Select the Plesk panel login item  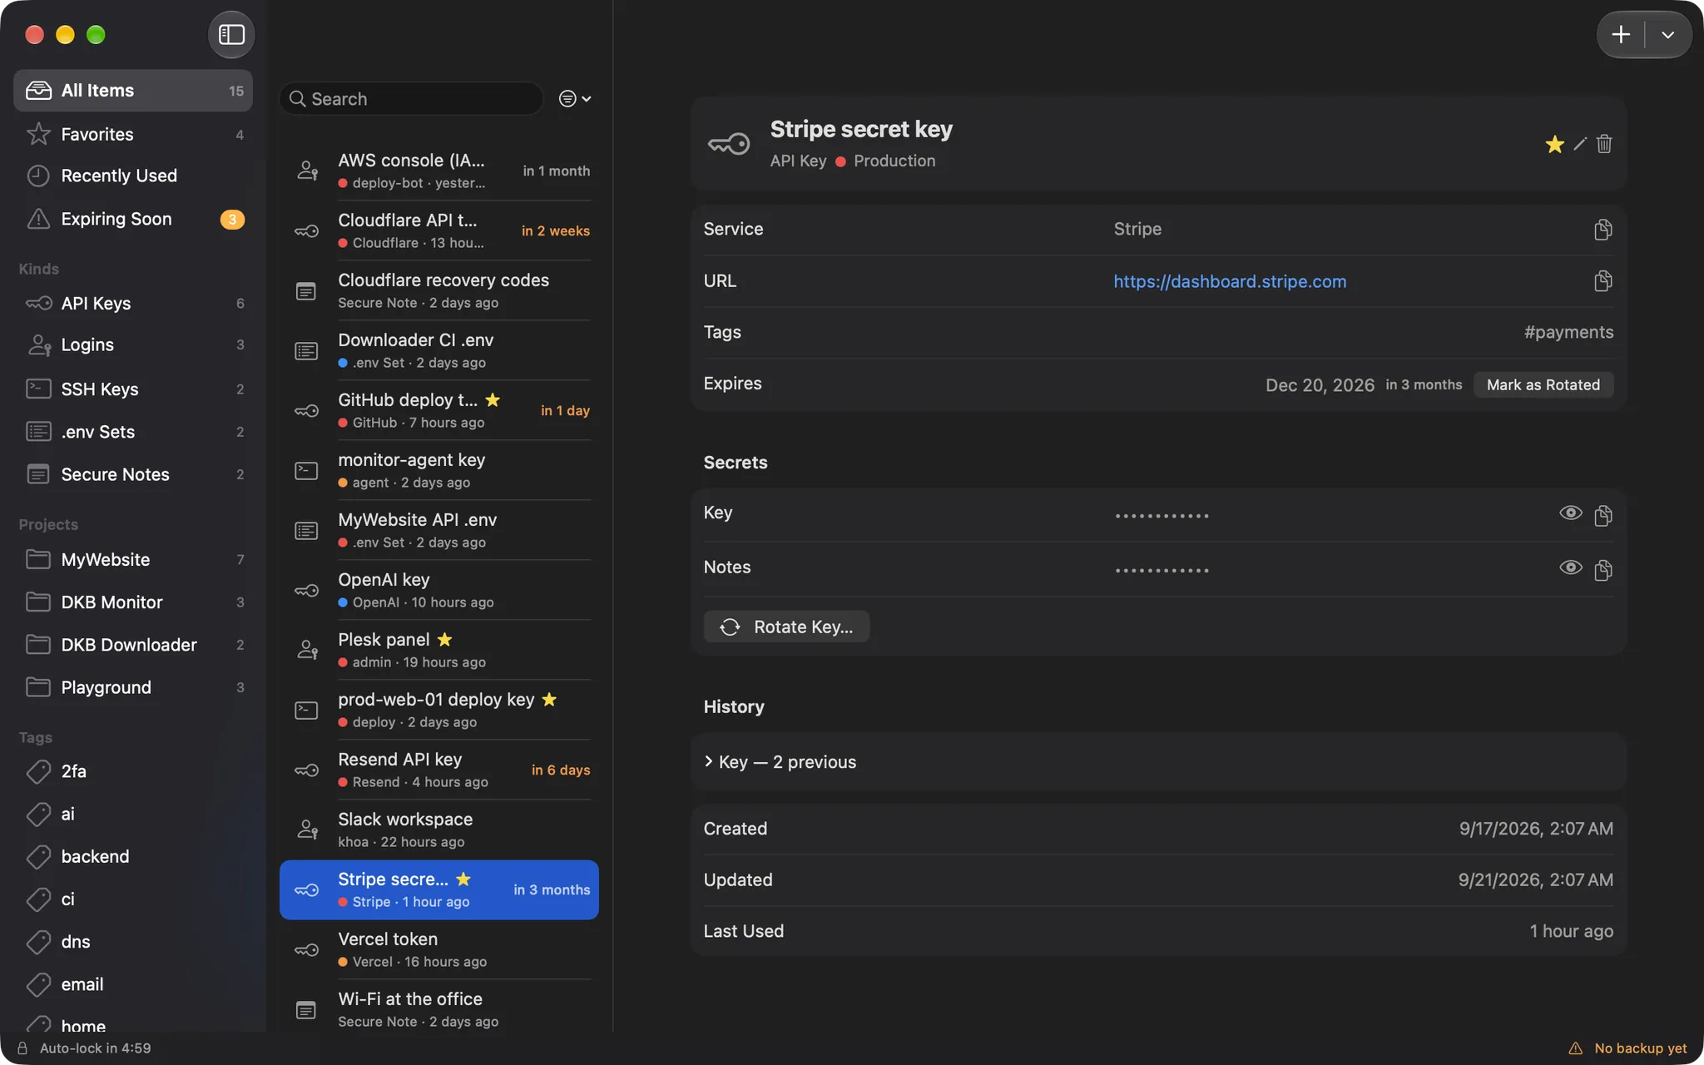(x=439, y=650)
